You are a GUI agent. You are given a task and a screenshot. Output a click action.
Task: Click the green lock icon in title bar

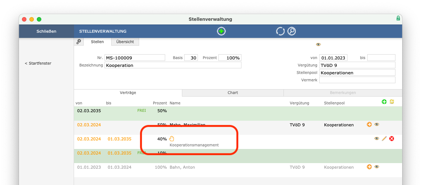tap(398, 18)
